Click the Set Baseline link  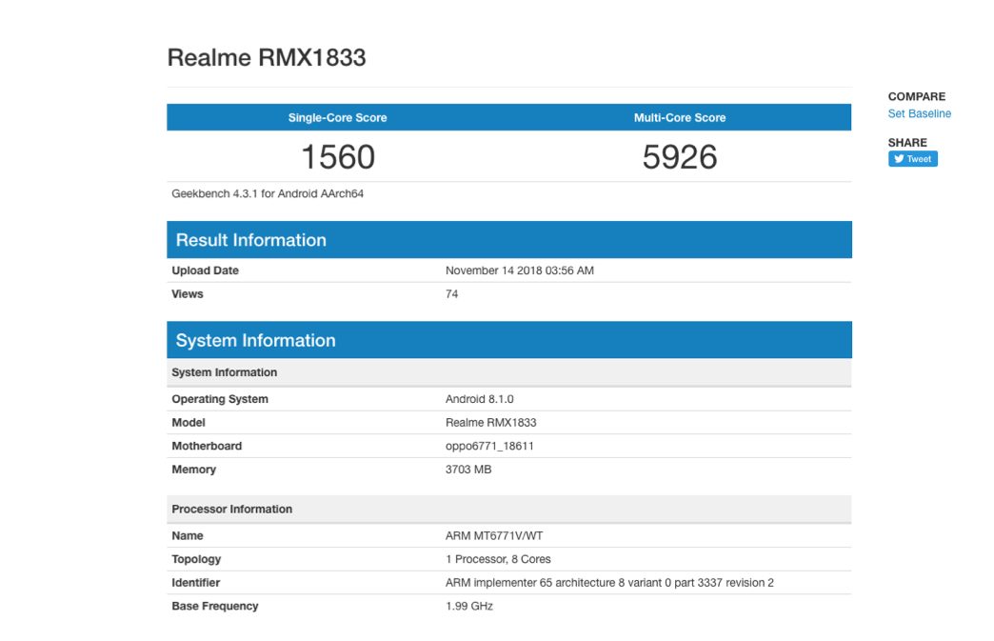[919, 113]
